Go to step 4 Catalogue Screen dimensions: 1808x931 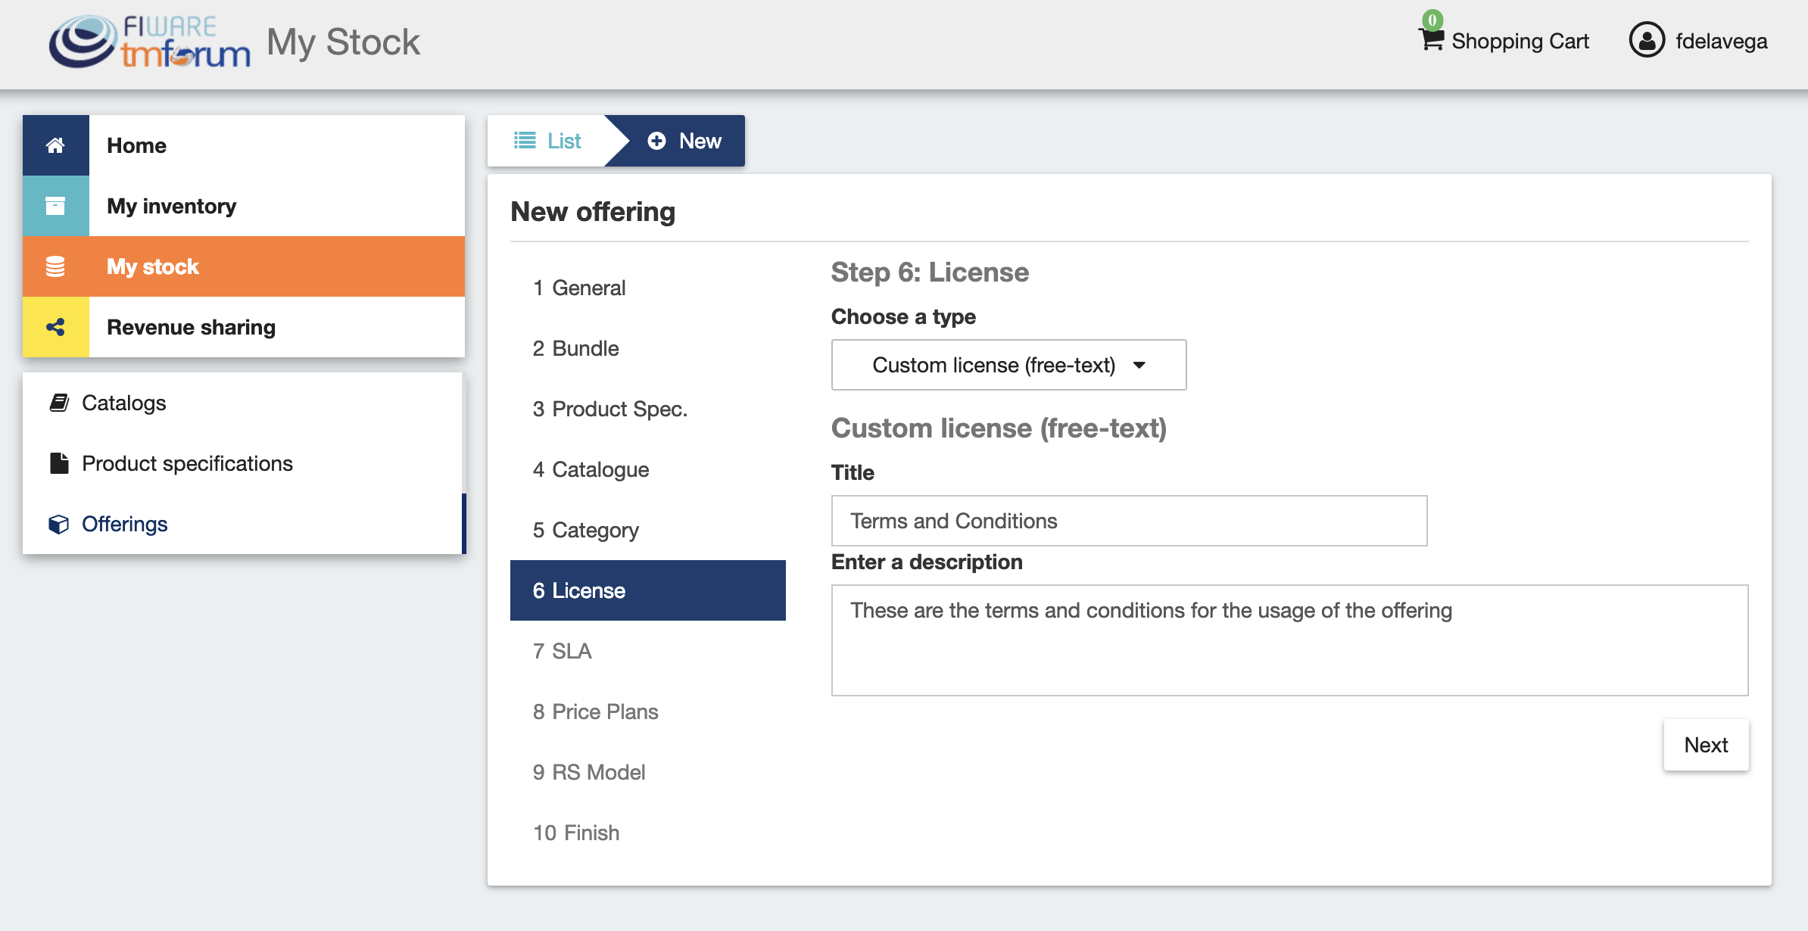click(648, 469)
